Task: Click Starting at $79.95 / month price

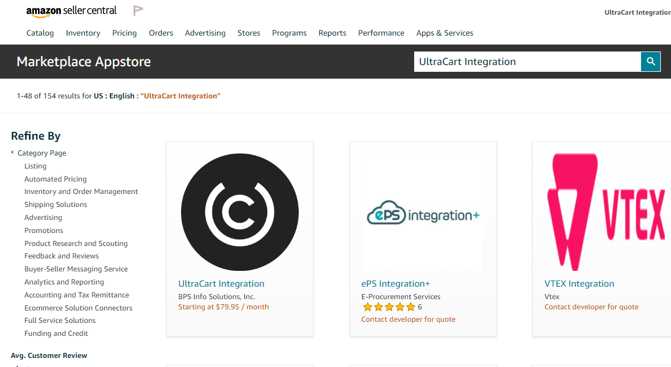Action: click(223, 306)
